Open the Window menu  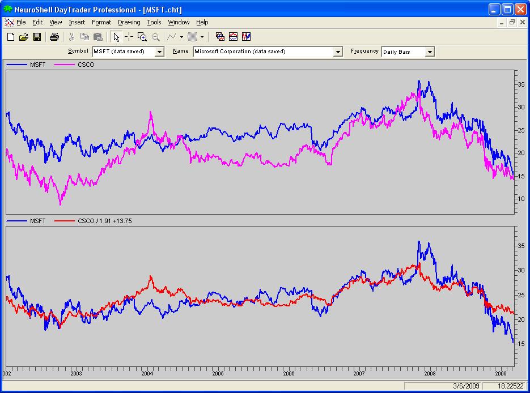[x=179, y=22]
